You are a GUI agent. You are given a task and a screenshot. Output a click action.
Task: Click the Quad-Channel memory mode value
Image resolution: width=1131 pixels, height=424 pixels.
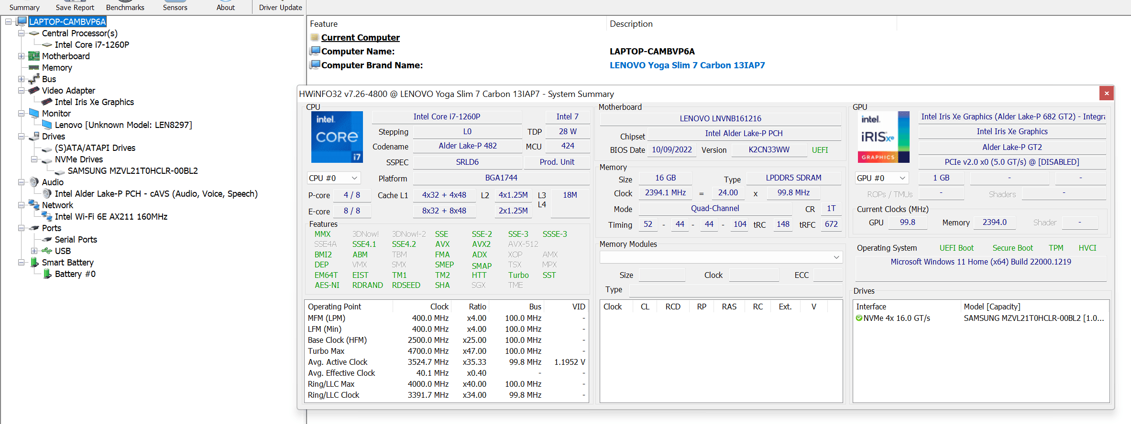tap(714, 208)
